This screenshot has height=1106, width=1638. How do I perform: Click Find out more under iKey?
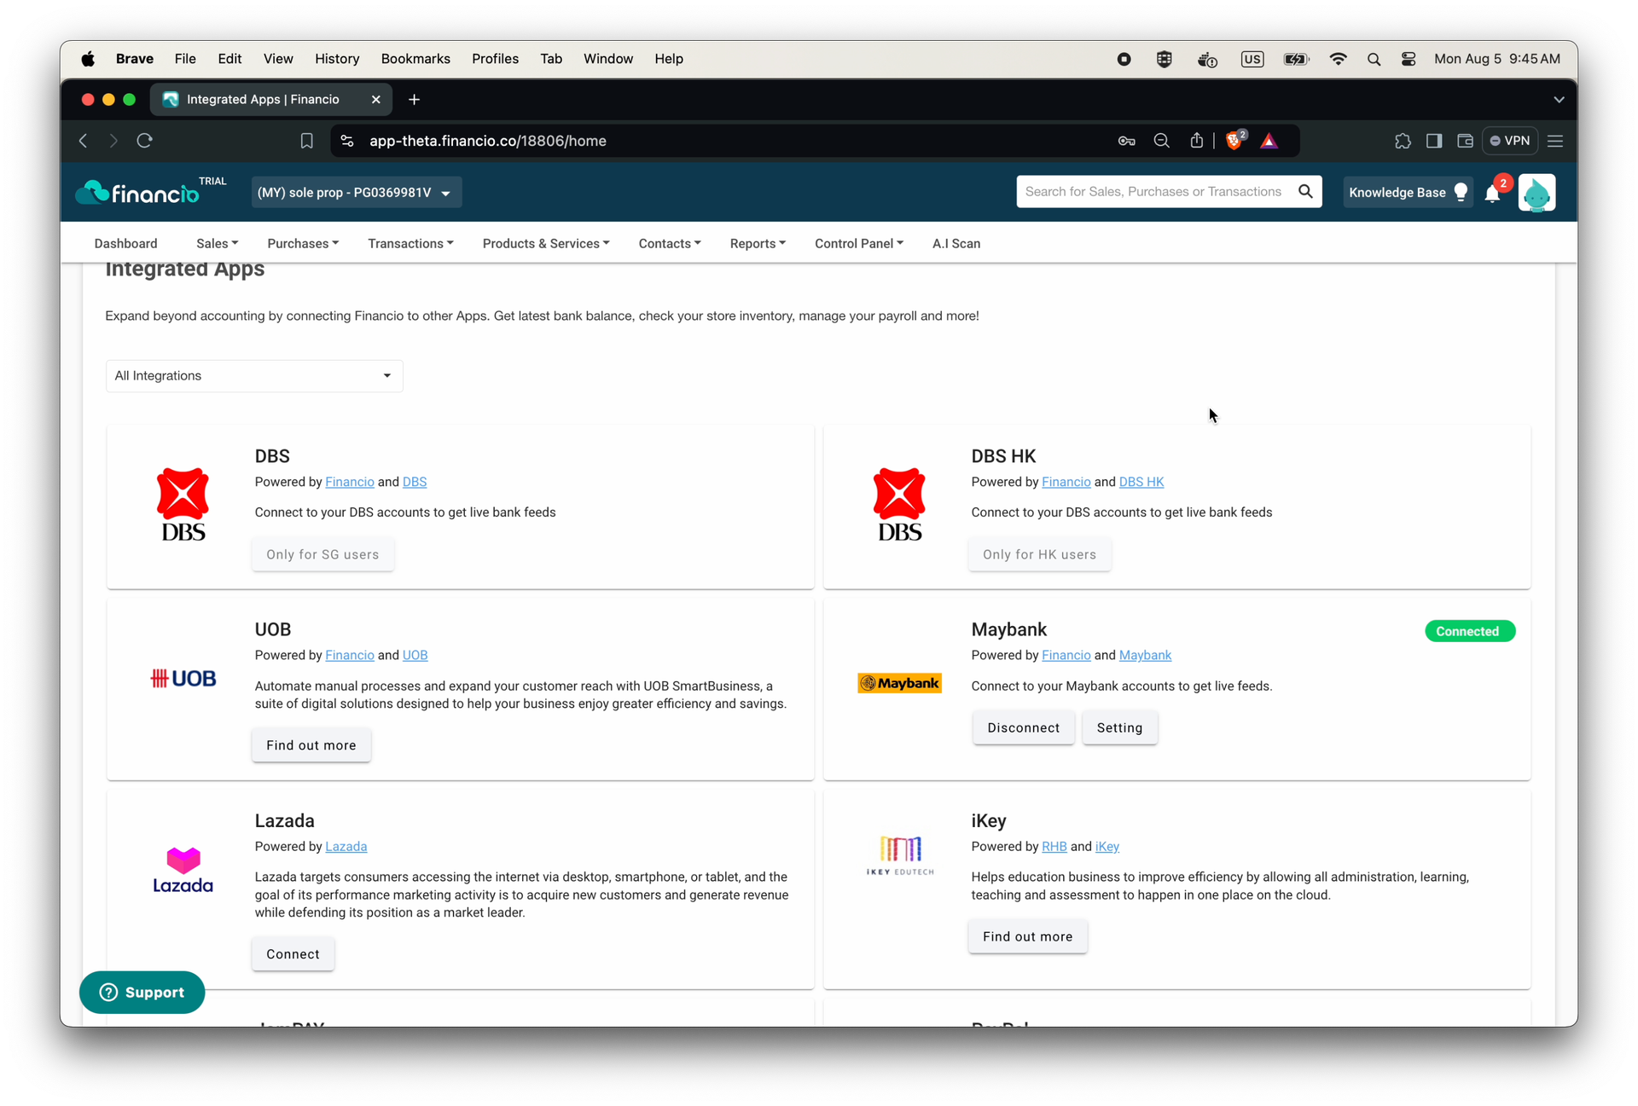(x=1027, y=936)
